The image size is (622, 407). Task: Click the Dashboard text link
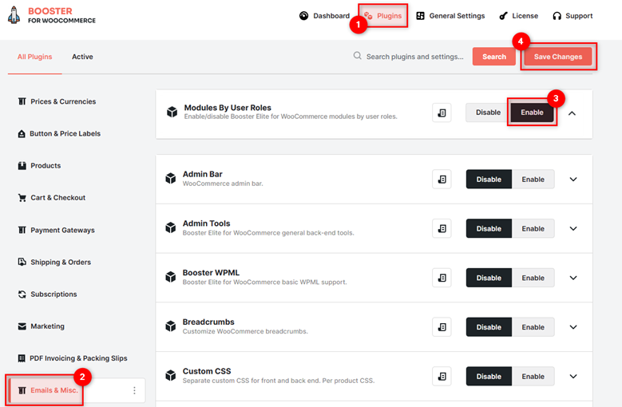331,16
